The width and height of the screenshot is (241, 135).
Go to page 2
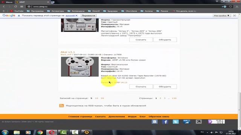click(160, 98)
